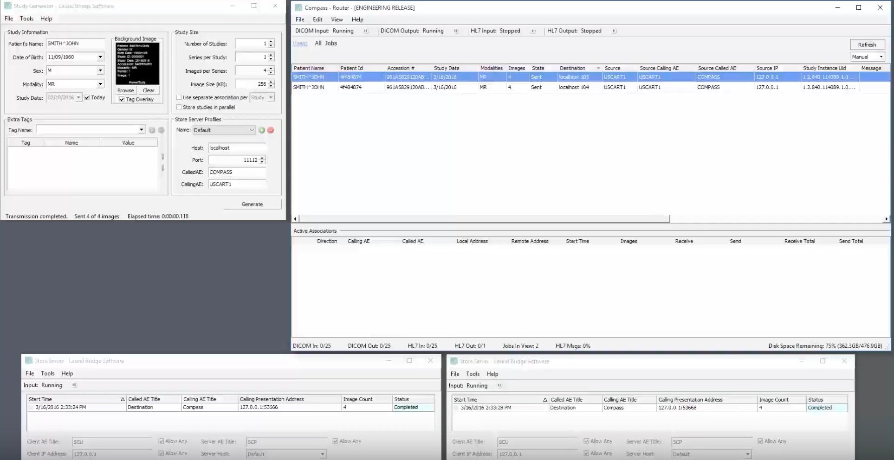Start HL7 Input in Compass
Screen dimensions: 894x460
(x=533, y=31)
